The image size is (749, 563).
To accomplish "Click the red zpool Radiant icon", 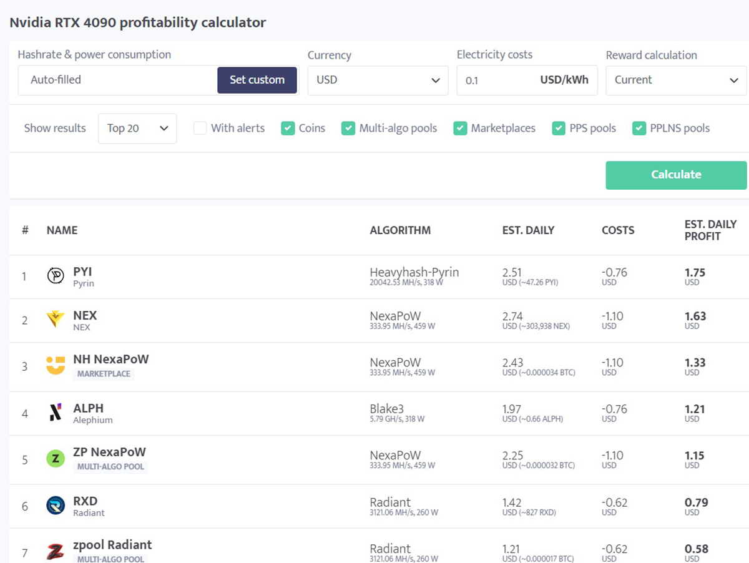I will point(56,552).
